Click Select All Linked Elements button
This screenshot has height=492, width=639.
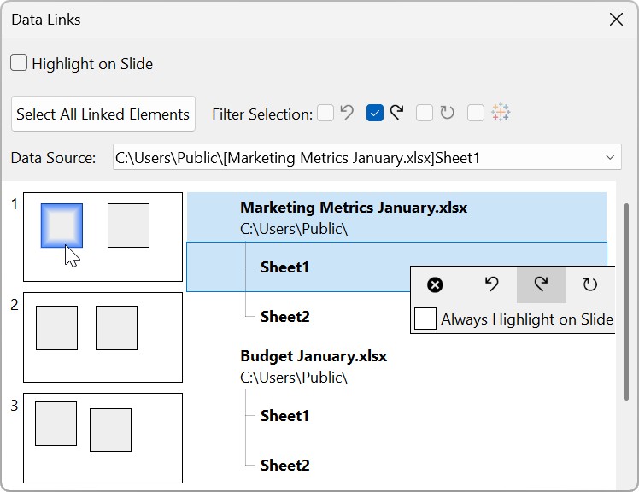[103, 114]
